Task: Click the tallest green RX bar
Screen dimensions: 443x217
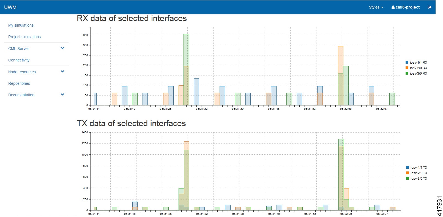Action: pyautogui.click(x=186, y=70)
